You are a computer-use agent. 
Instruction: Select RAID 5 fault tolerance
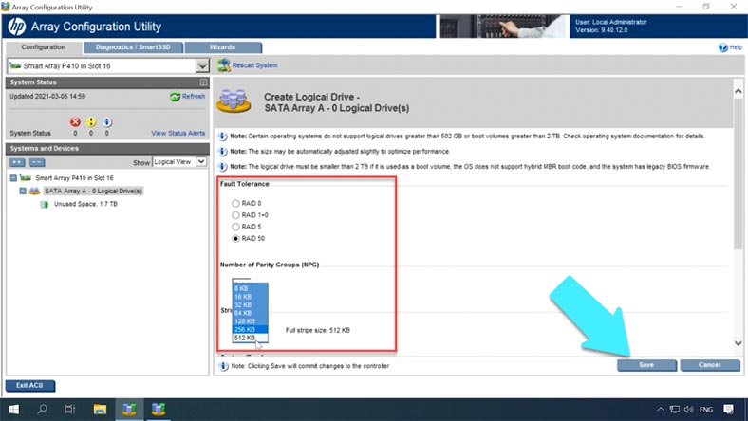(235, 227)
